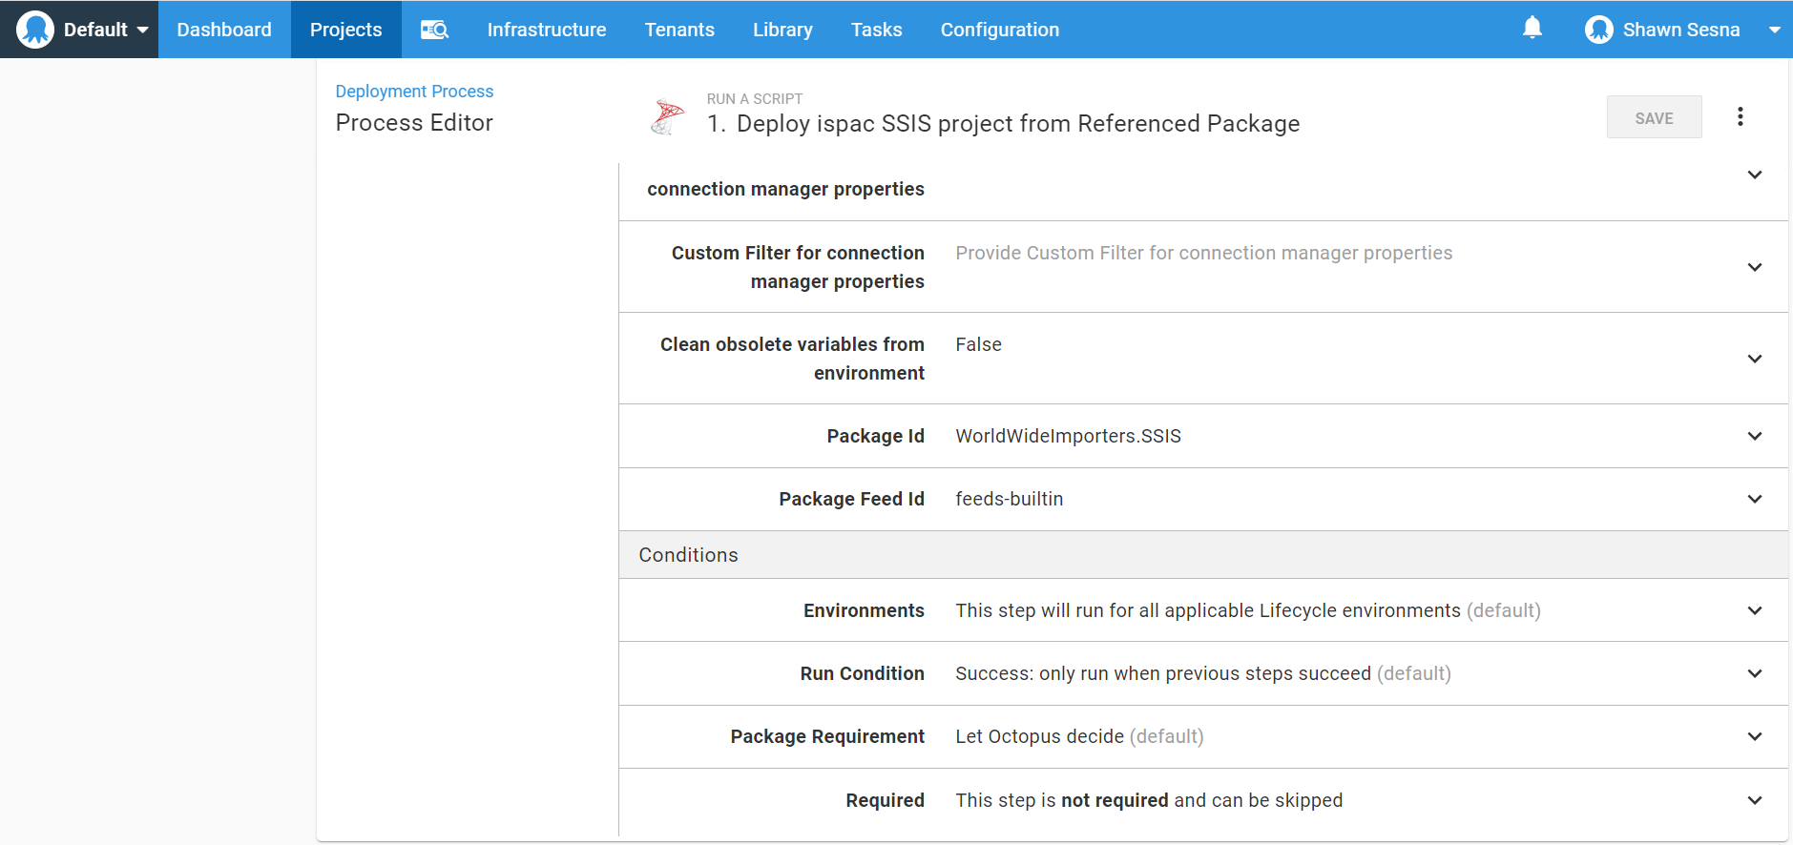Image resolution: width=1793 pixels, height=845 pixels.
Task: Follow the Deployment Process link
Action: (414, 92)
